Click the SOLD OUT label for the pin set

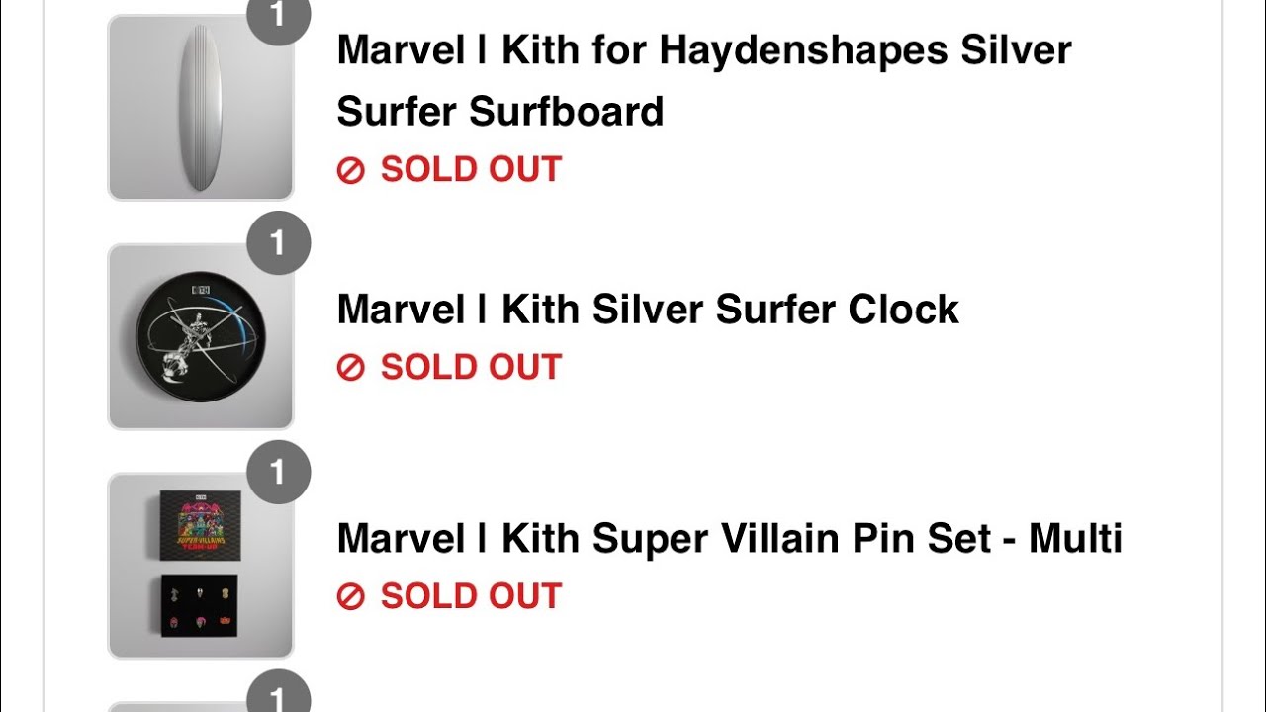point(471,596)
